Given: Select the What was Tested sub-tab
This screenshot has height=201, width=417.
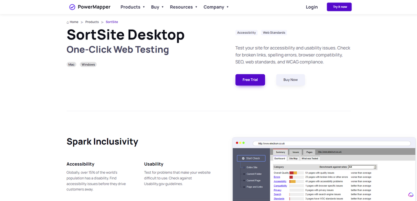Looking at the screenshot, I should click(310, 159).
